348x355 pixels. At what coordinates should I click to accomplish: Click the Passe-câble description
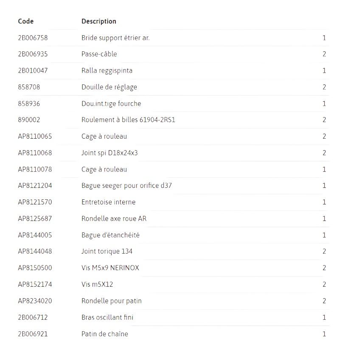pos(99,54)
